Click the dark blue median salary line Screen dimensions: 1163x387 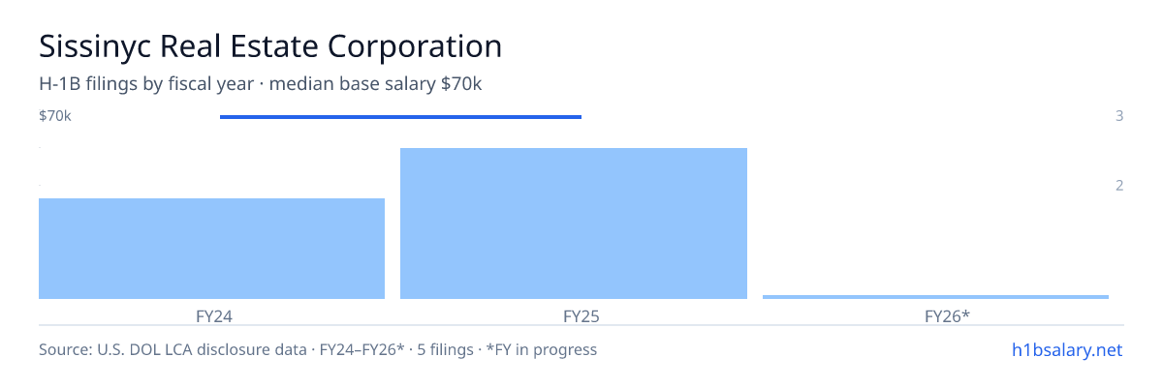click(400, 117)
